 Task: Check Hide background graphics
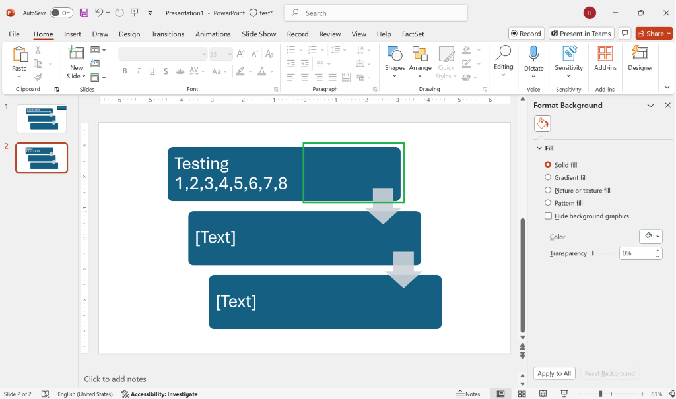click(587, 216)
